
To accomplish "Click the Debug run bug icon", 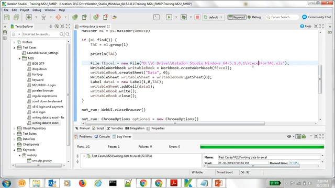I will [x=184, y=17].
